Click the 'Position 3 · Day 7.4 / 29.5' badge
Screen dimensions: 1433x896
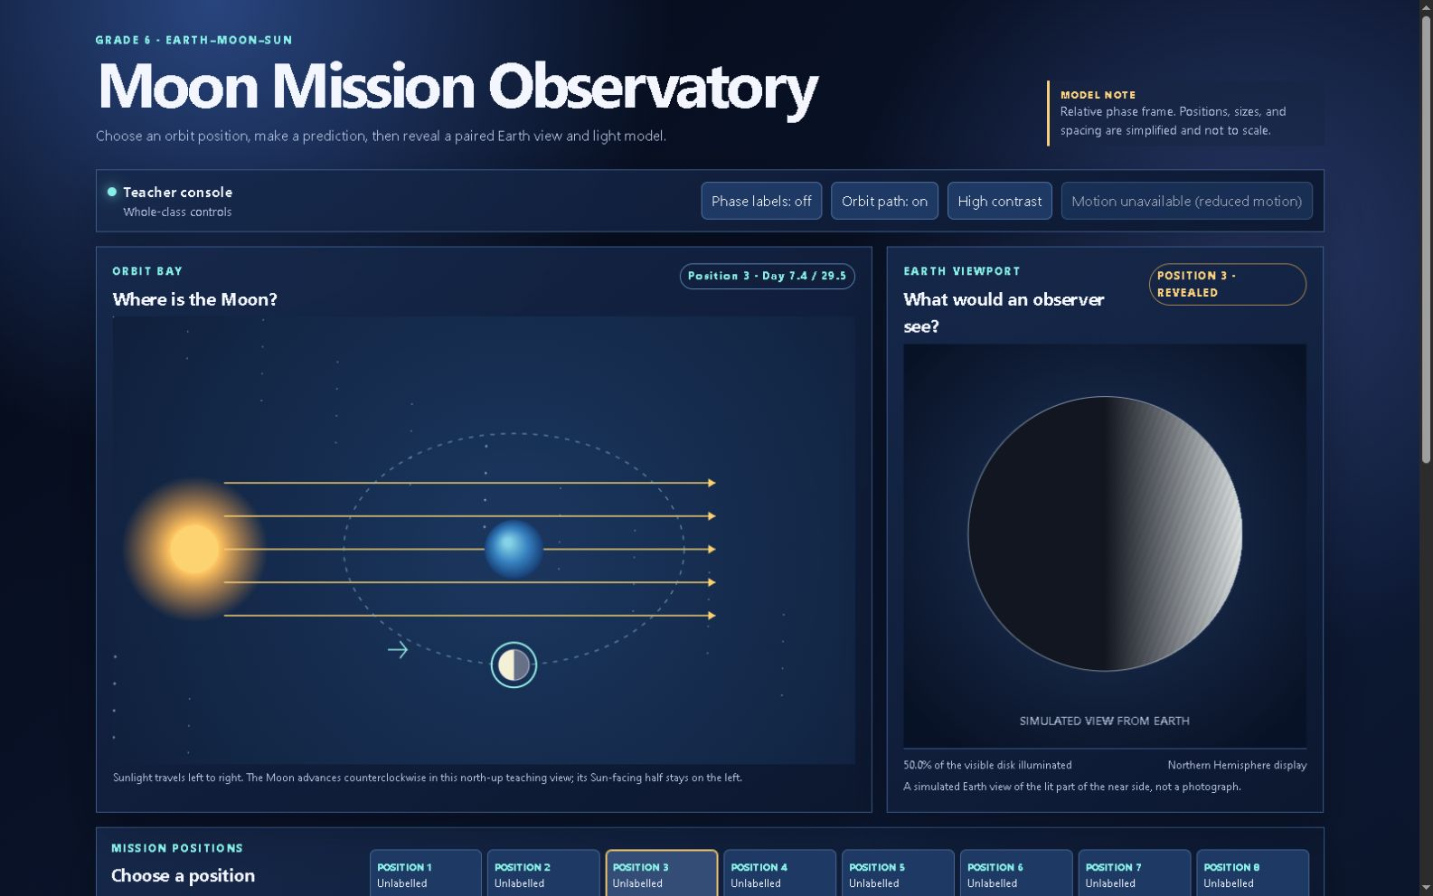(x=767, y=276)
